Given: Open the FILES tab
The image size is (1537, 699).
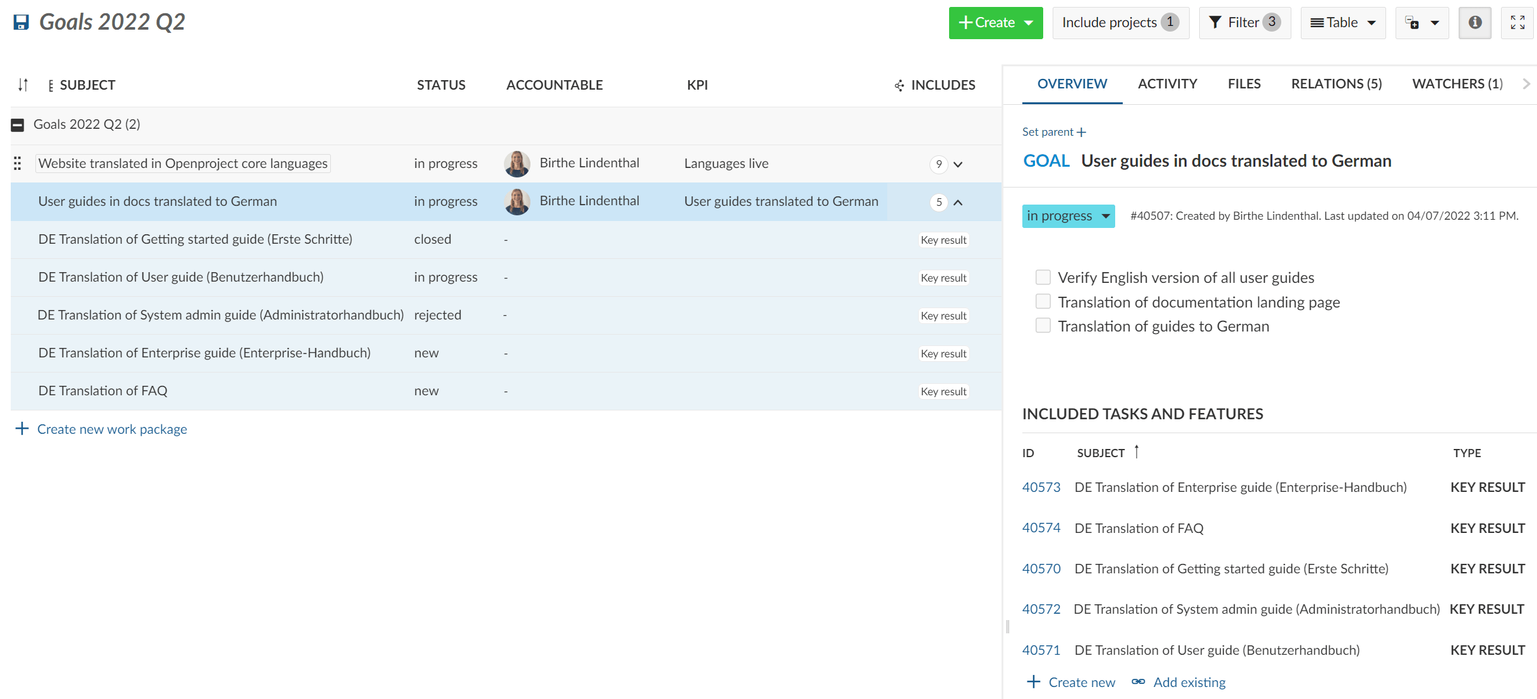Looking at the screenshot, I should coord(1244,84).
